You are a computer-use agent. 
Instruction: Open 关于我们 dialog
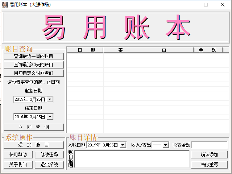click(18, 165)
